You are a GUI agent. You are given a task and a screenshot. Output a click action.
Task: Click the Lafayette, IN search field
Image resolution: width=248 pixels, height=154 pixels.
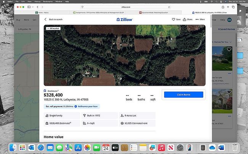click(27, 29)
